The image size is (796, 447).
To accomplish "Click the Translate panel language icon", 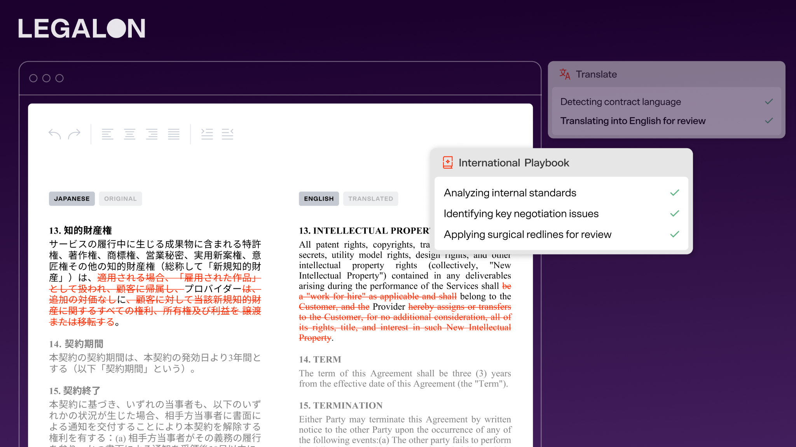I will point(565,74).
